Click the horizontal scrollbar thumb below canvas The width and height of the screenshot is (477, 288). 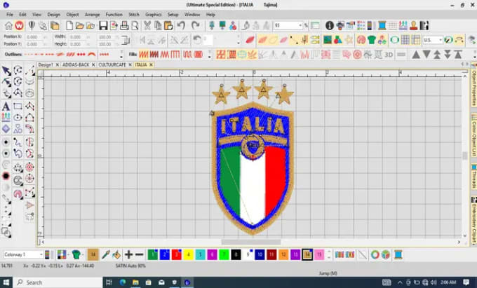pos(251,242)
